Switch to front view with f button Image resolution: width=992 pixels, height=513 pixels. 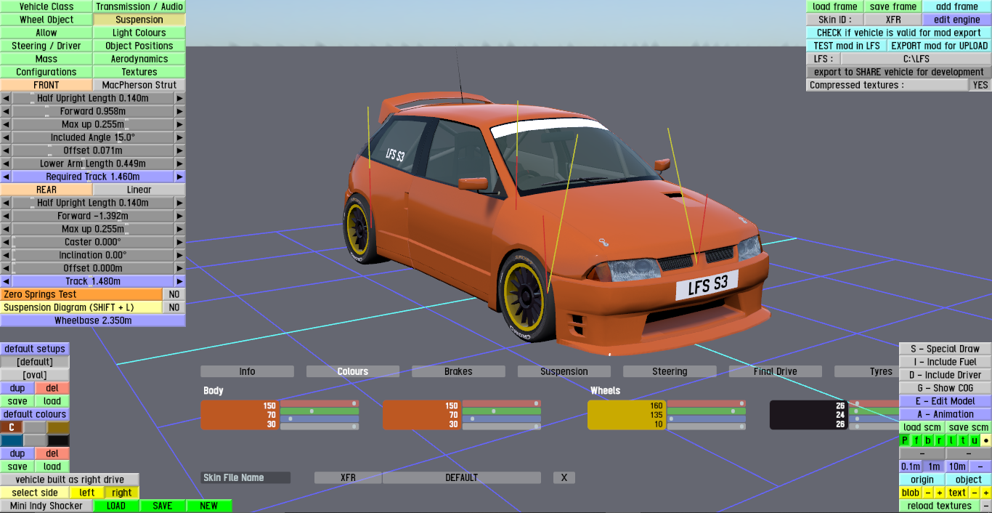pyautogui.click(x=916, y=440)
